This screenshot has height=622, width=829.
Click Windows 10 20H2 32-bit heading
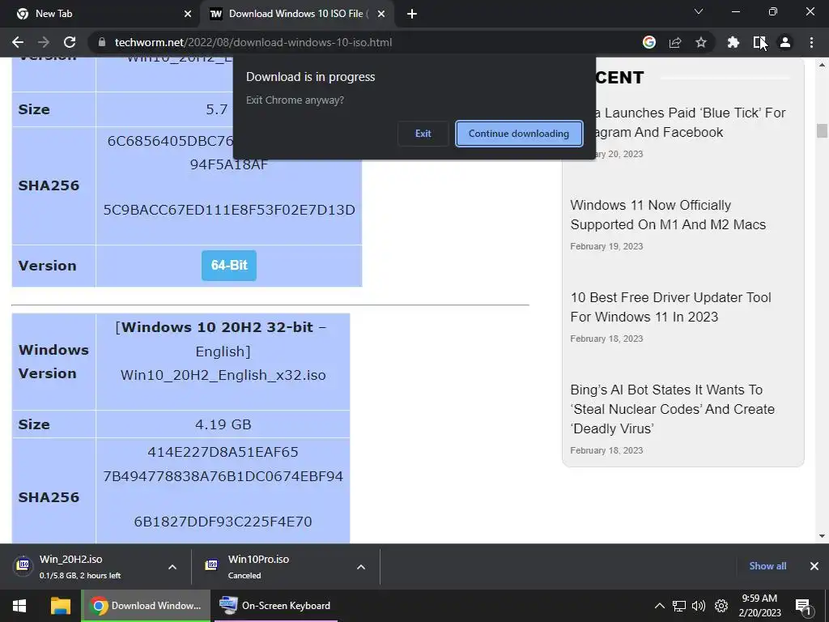tap(218, 327)
